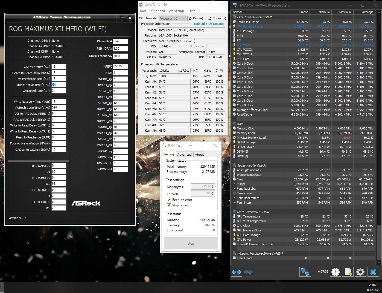Open the Optionen menu in Core Temp
The height and width of the screenshot is (293, 382).
pyautogui.click(x=158, y=11)
